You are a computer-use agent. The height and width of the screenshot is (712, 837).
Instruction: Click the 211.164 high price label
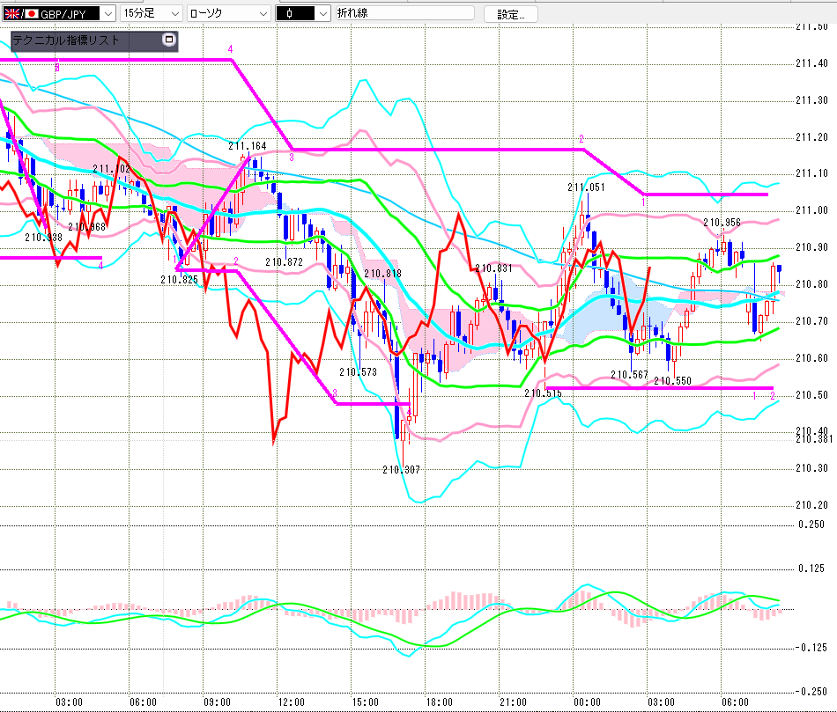pos(247,146)
